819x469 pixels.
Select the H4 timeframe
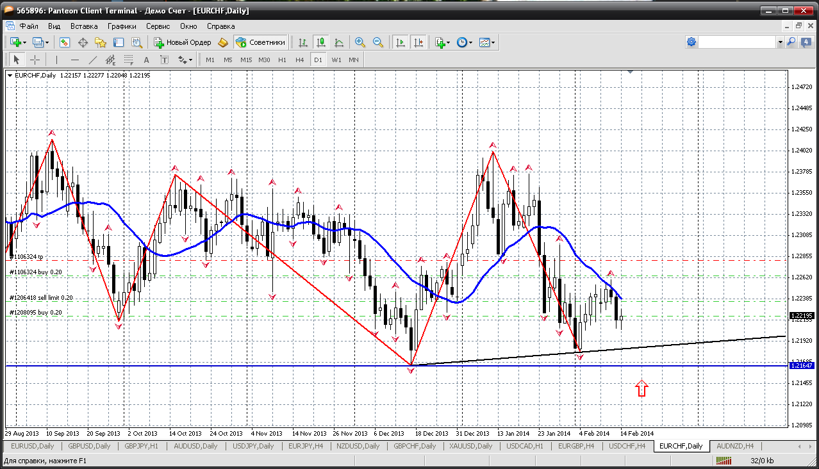(x=300, y=60)
